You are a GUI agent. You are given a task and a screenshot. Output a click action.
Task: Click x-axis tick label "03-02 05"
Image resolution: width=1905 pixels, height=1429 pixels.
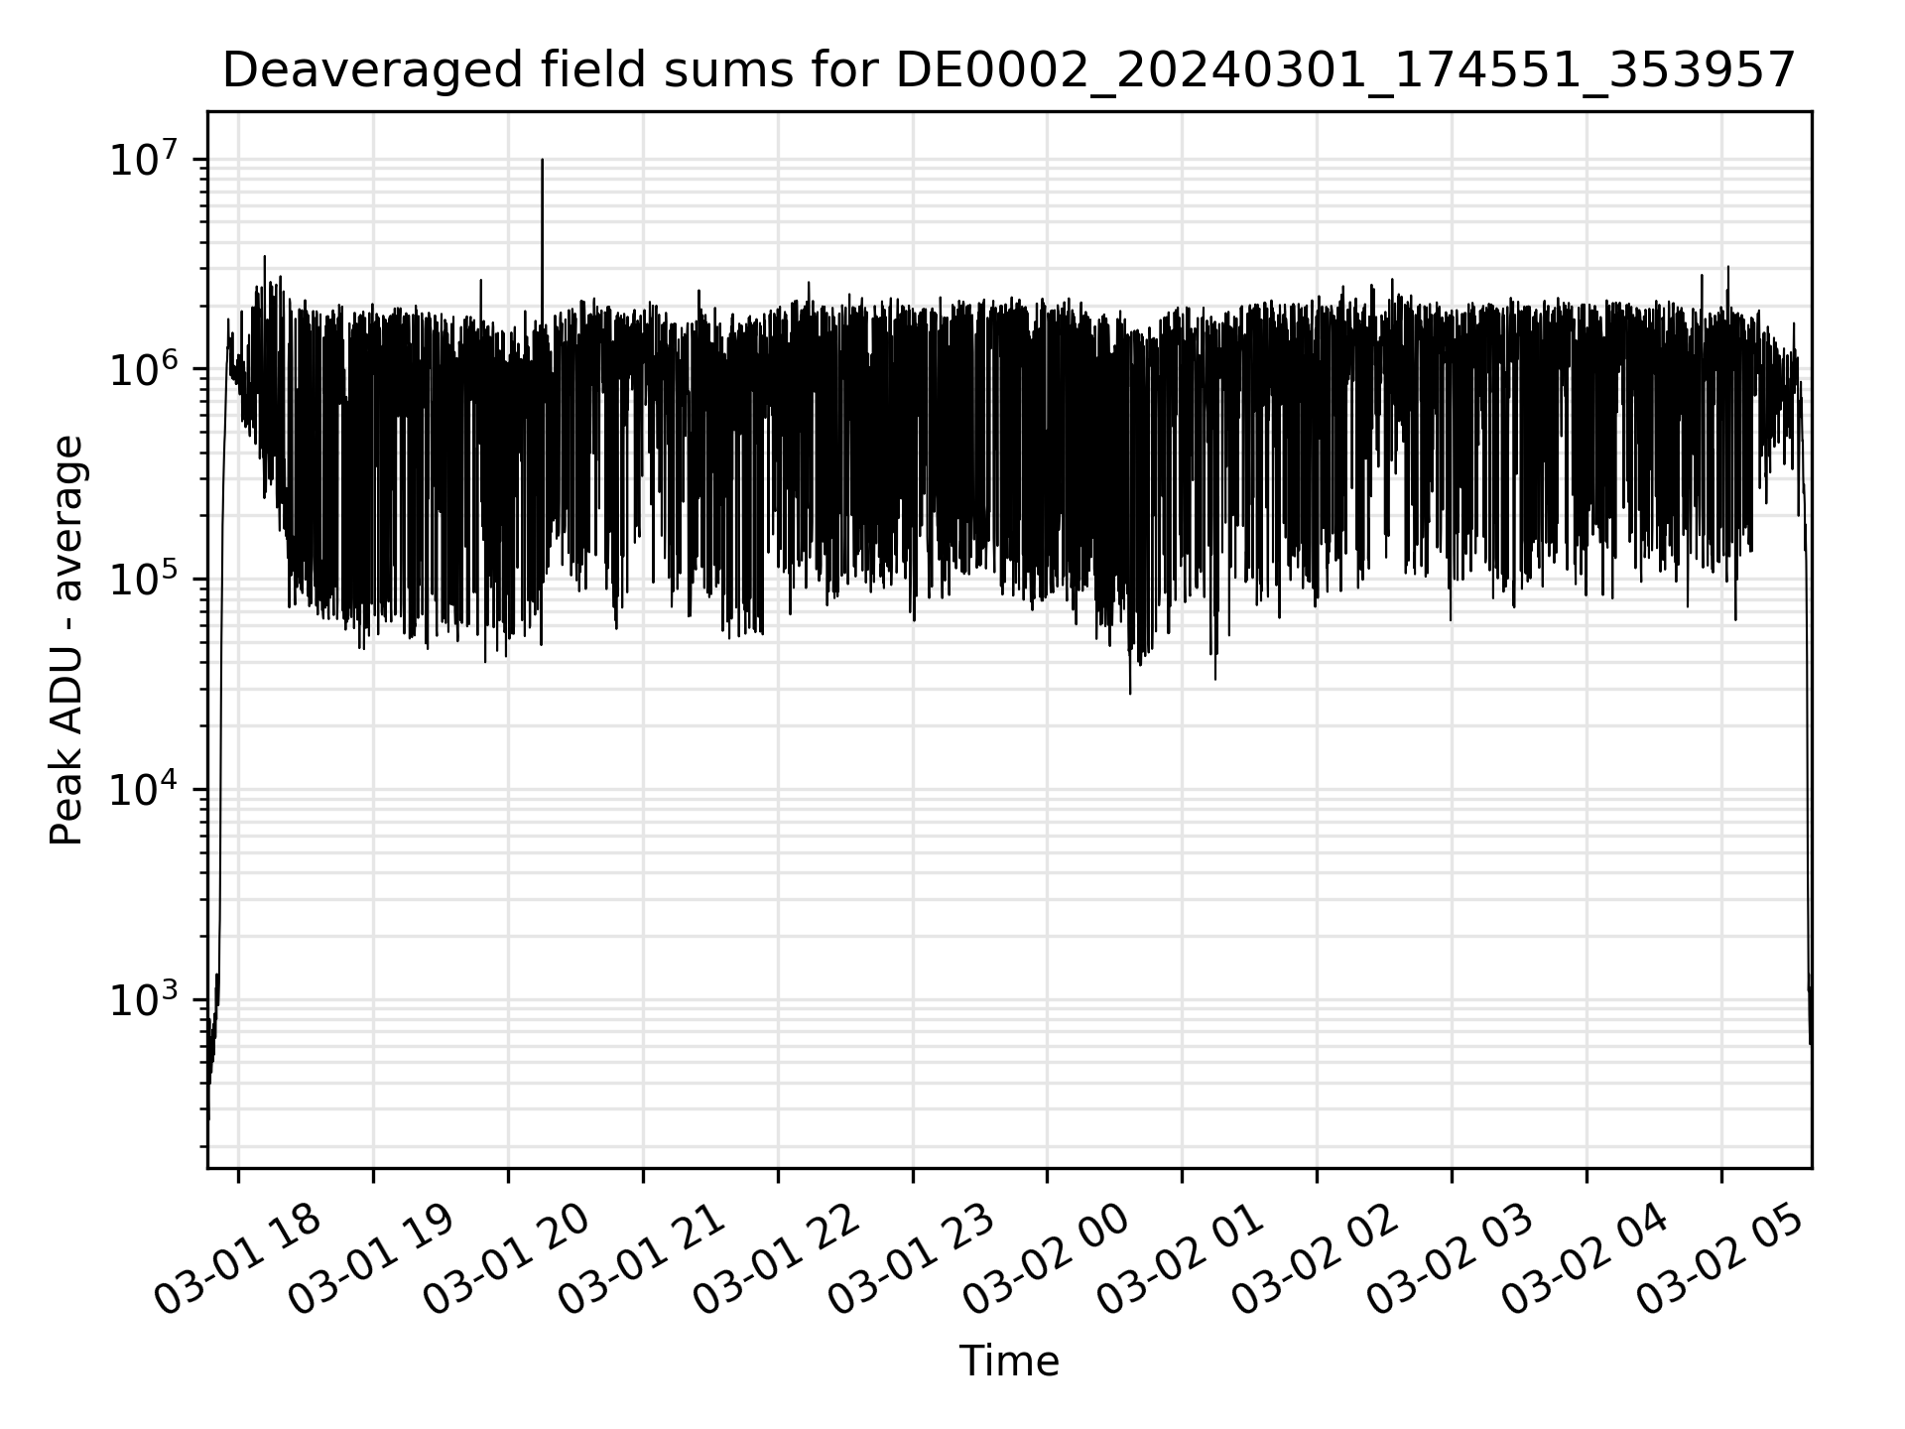[x=1722, y=1260]
